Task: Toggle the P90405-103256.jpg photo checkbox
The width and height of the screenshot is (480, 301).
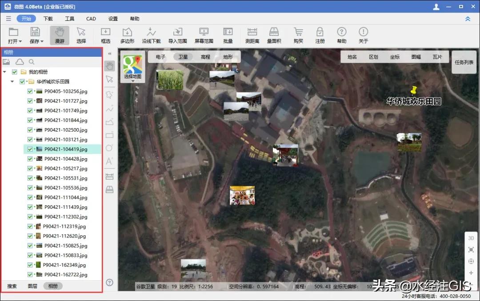Action: (x=29, y=91)
